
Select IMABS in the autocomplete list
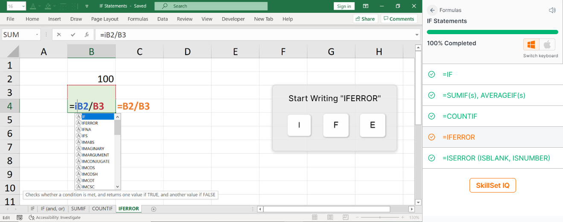pos(95,142)
